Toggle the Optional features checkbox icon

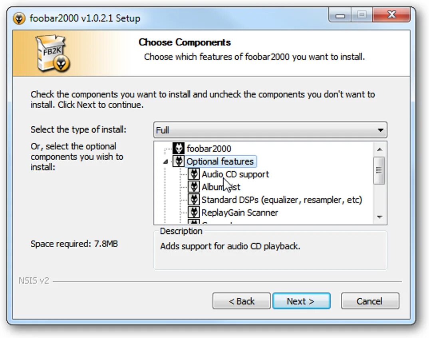(x=179, y=161)
